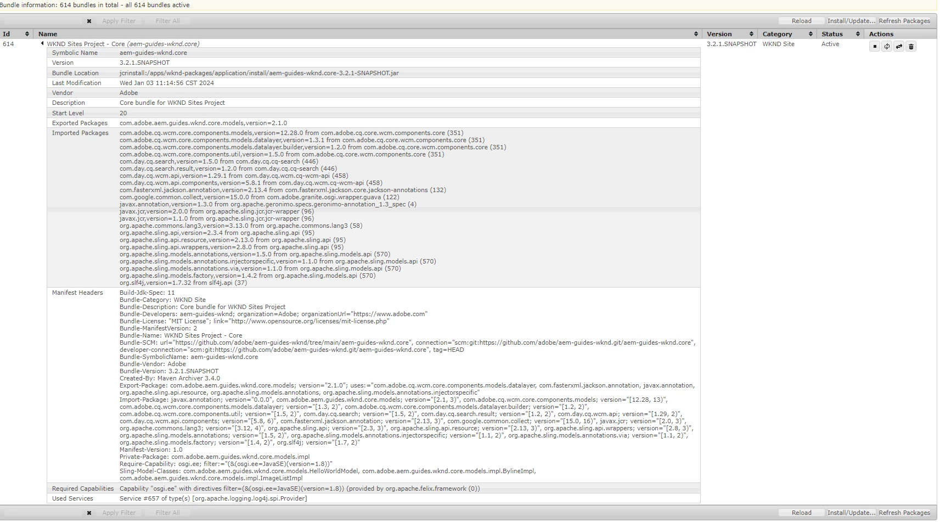940x522 pixels.
Task: Open org.apache.commons.lang3 (58) bundle link
Action: 314,226
